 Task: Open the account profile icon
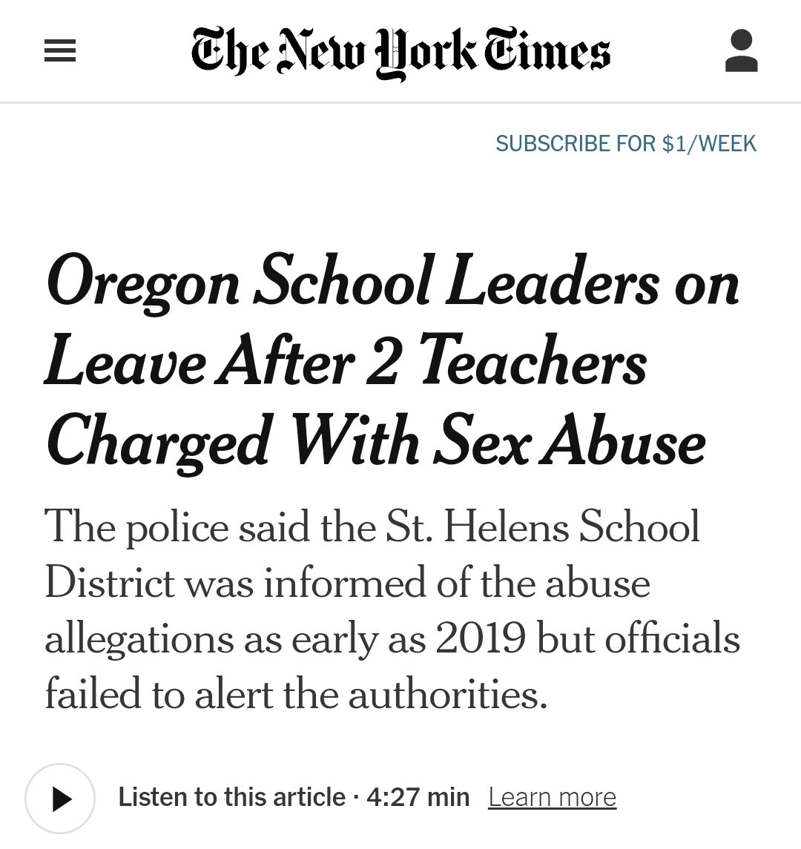(x=740, y=51)
